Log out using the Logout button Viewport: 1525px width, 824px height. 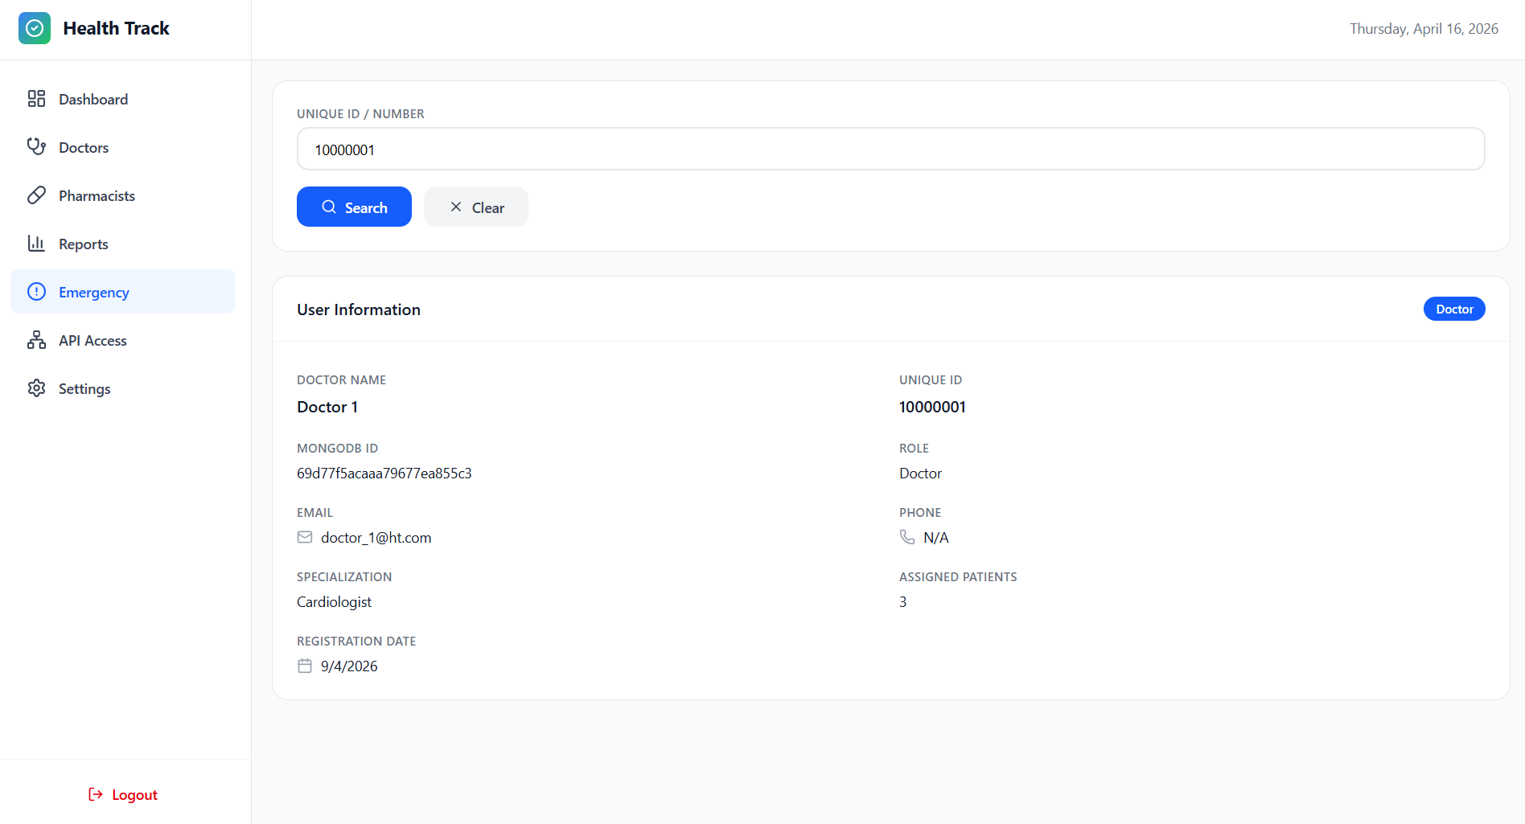pyautogui.click(x=123, y=794)
